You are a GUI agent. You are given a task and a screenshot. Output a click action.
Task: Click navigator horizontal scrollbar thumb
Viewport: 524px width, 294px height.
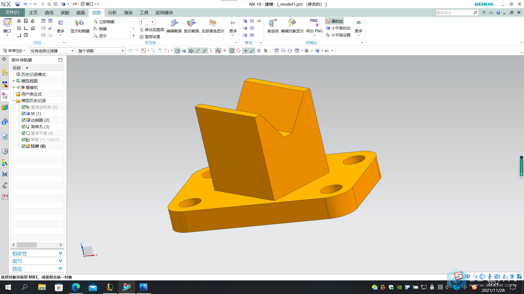26,245
